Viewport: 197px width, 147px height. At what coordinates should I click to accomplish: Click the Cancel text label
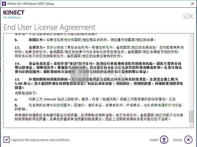177,140
